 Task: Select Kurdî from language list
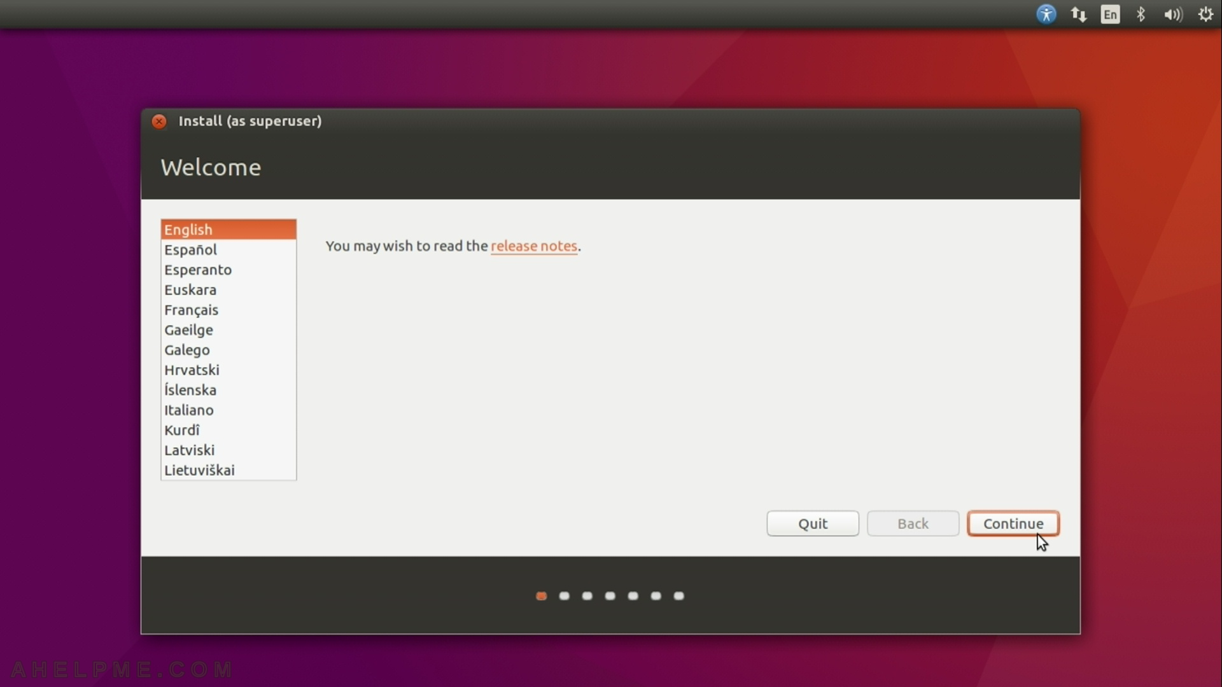tap(182, 430)
